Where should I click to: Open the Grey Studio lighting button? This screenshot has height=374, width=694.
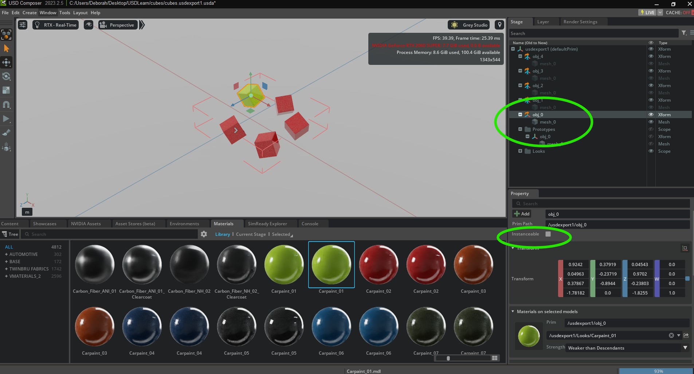coord(470,25)
